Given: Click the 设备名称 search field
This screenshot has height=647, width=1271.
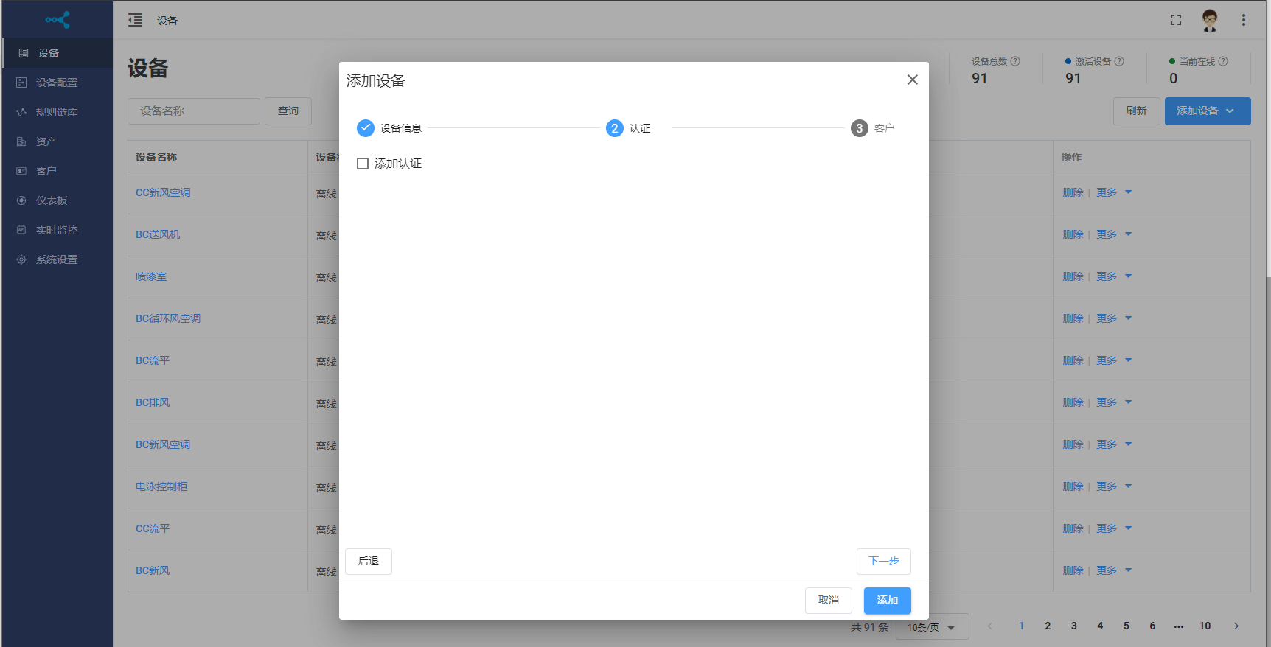Looking at the screenshot, I should (194, 111).
